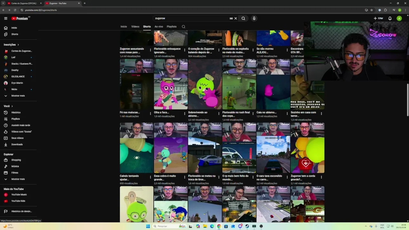
Task: Open the Deathy subscription
Action: pos(15,70)
